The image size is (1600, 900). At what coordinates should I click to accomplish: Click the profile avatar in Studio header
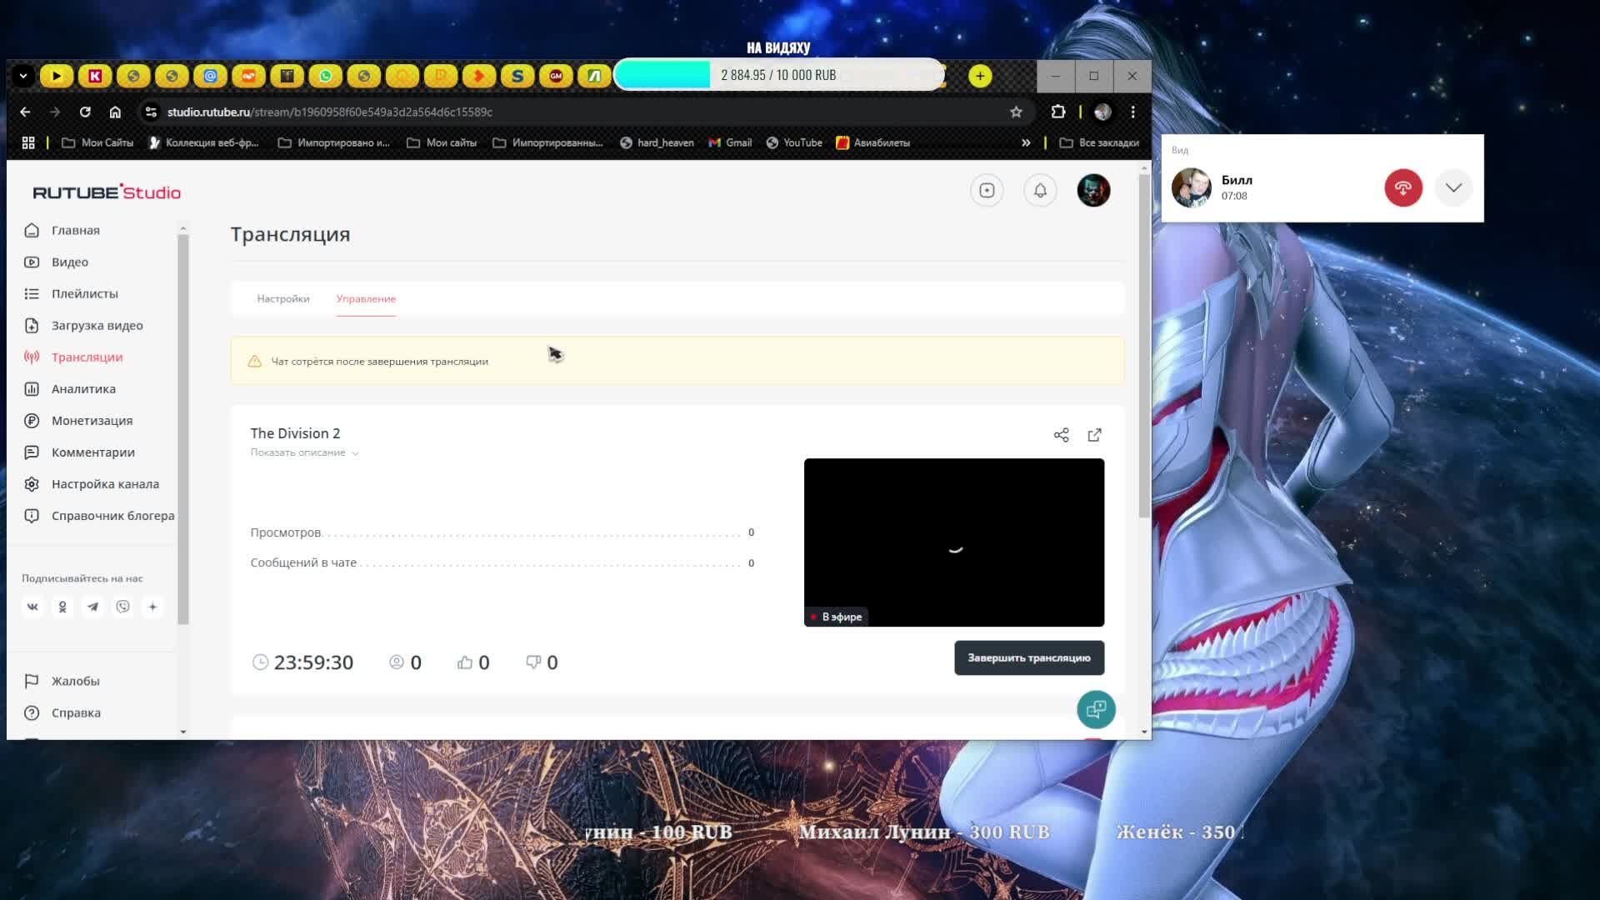1093,191
